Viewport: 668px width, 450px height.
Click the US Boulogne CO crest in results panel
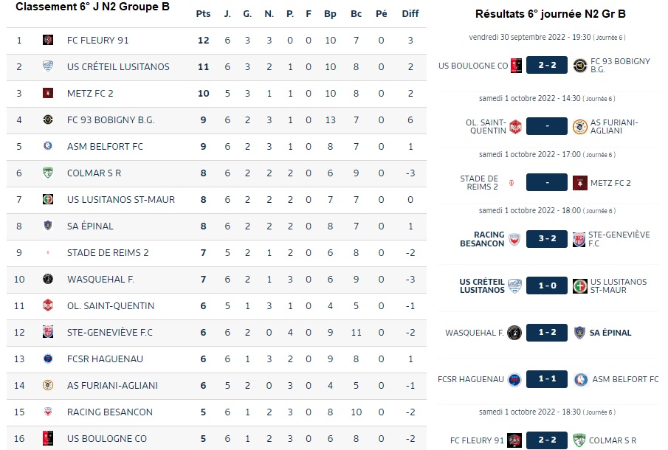coord(516,66)
